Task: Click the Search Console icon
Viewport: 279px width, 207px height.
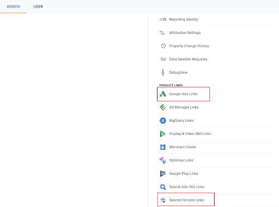Action: (163, 200)
